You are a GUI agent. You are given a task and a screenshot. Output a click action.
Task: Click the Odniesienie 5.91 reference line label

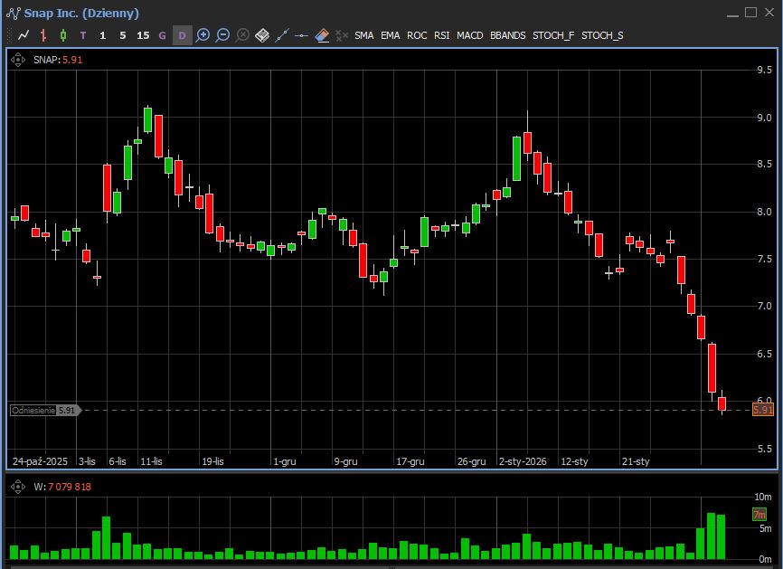point(44,410)
